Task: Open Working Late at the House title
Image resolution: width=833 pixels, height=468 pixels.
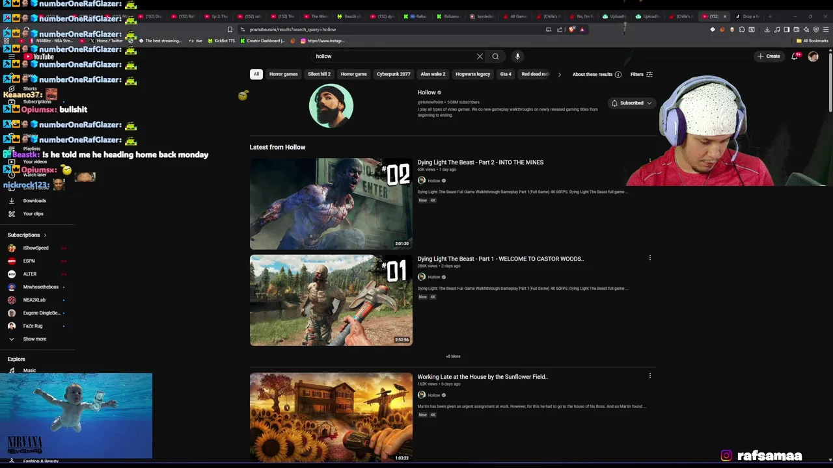Action: (x=482, y=377)
